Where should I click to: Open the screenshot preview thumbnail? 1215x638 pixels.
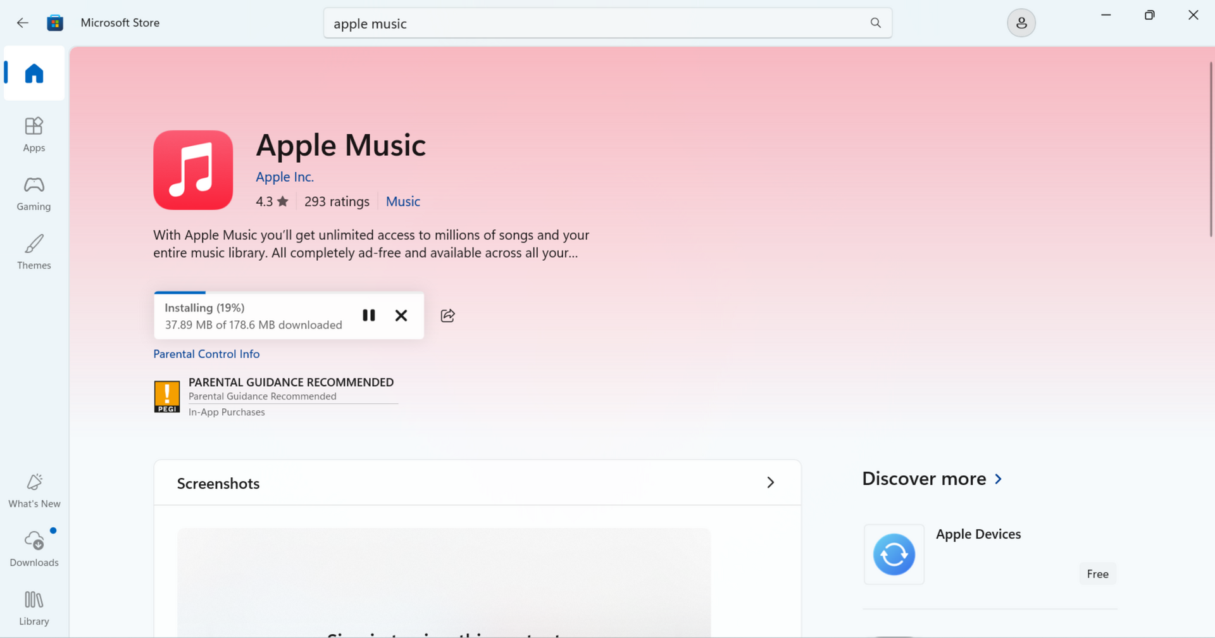444,582
